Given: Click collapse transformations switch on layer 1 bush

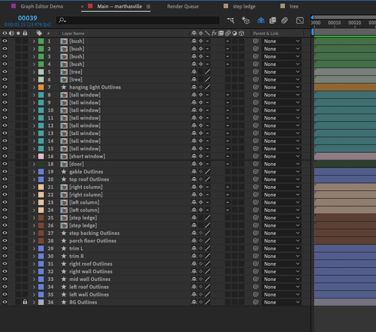Looking at the screenshot, I should pyautogui.click(x=201, y=41).
